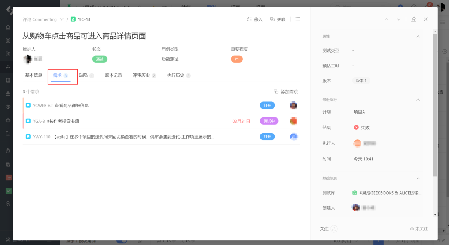Screen dimensions: 449x245
Task: Click the home icon in the left sidebar
Action: pos(8,27)
